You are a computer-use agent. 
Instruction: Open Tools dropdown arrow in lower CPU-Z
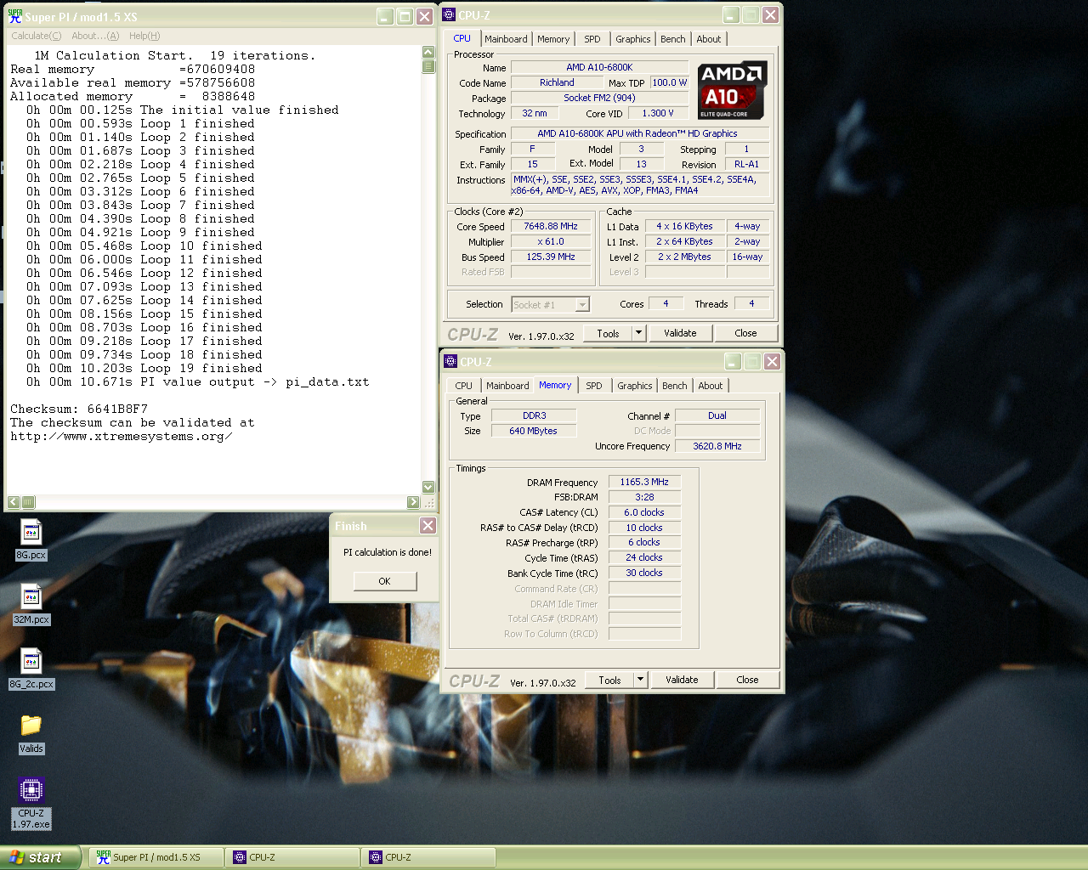(x=641, y=680)
